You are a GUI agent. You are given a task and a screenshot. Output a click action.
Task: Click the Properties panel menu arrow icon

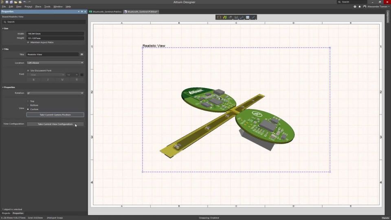[79, 11]
